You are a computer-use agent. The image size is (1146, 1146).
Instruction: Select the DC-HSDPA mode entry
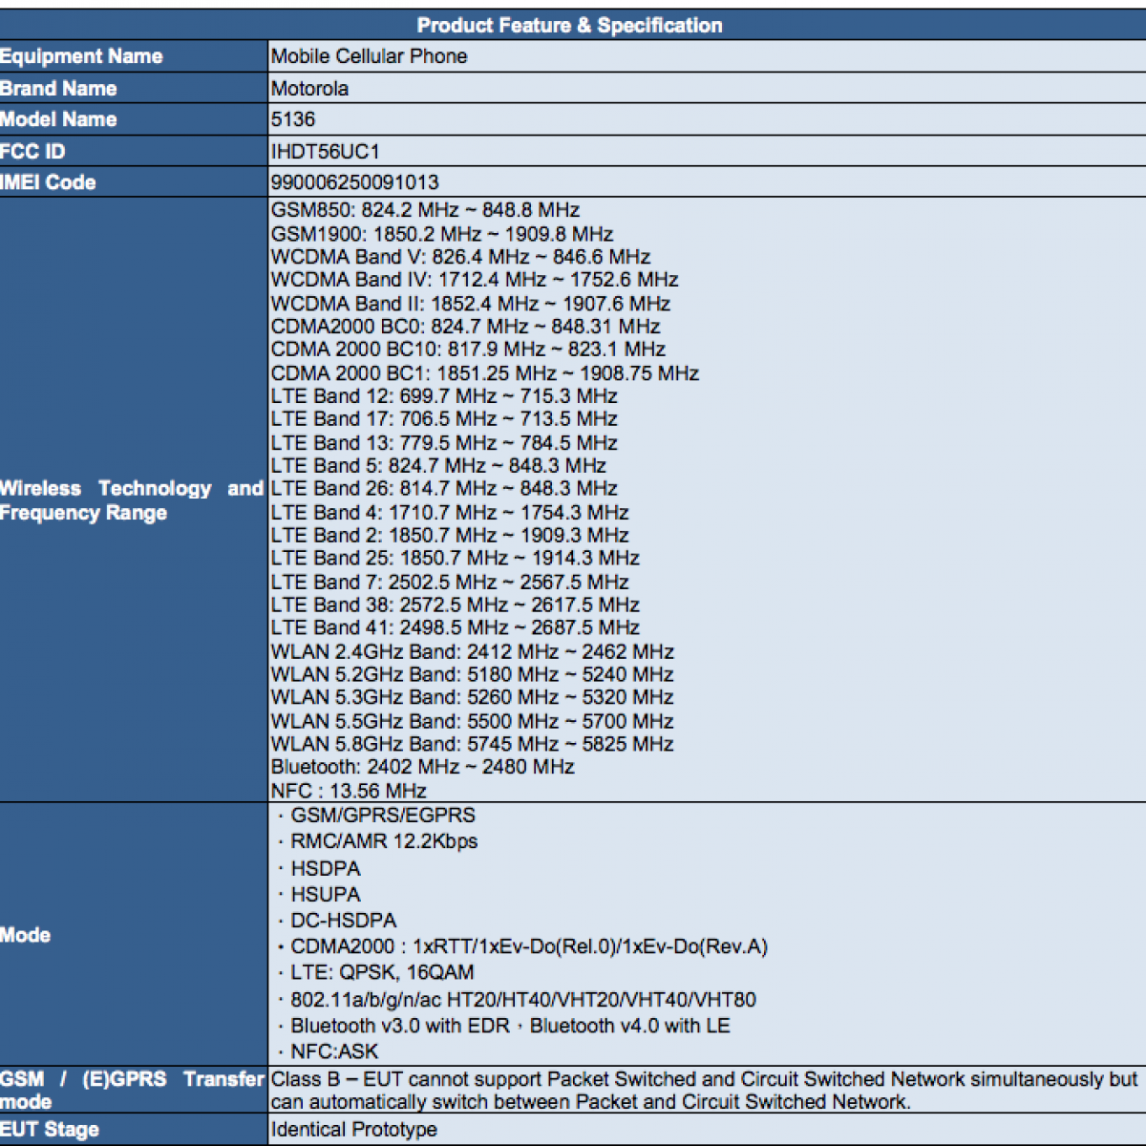[x=343, y=921]
